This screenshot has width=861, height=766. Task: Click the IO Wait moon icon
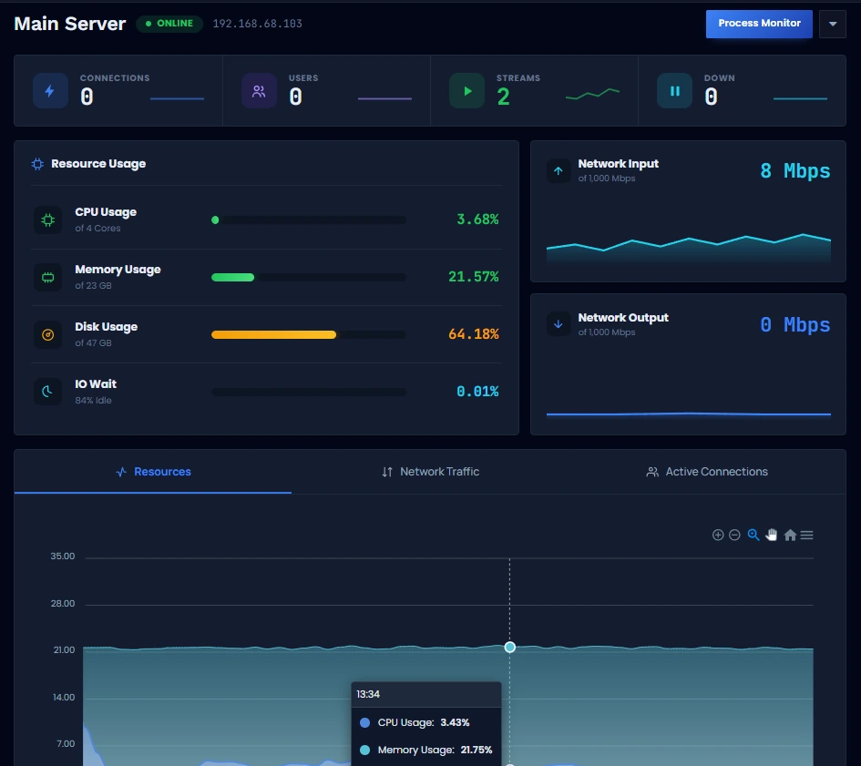tap(47, 392)
